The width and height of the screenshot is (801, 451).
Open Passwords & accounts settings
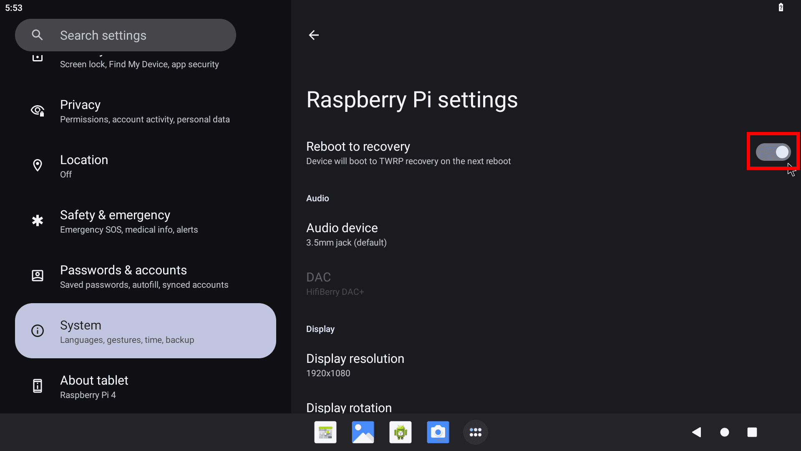(x=146, y=276)
